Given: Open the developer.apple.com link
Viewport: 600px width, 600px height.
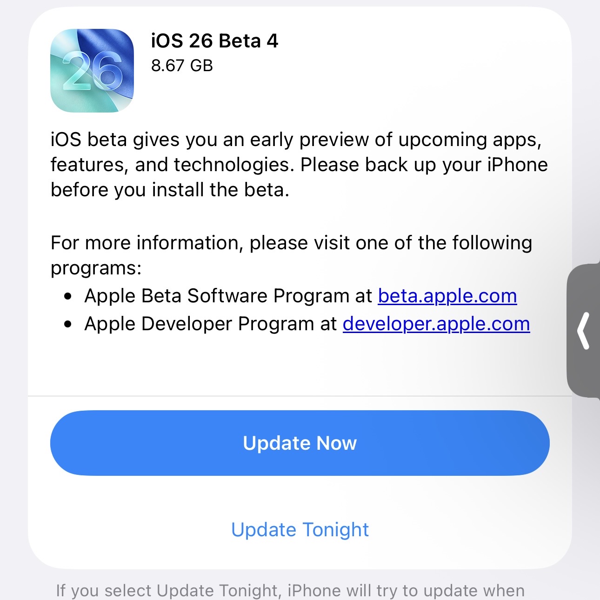Looking at the screenshot, I should 436,324.
